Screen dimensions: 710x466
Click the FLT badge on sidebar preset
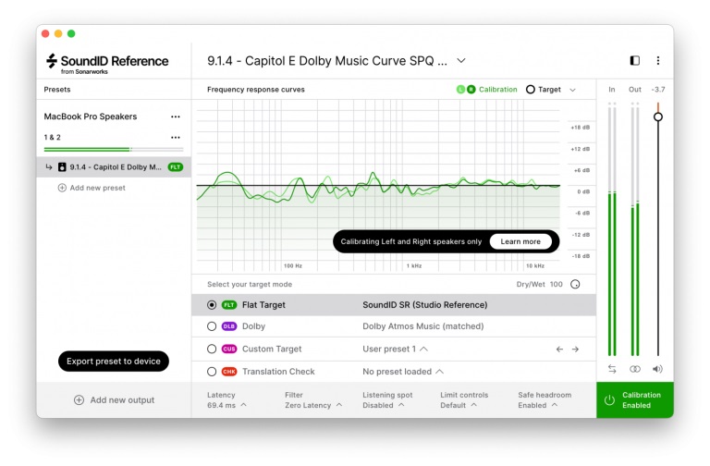(x=176, y=167)
